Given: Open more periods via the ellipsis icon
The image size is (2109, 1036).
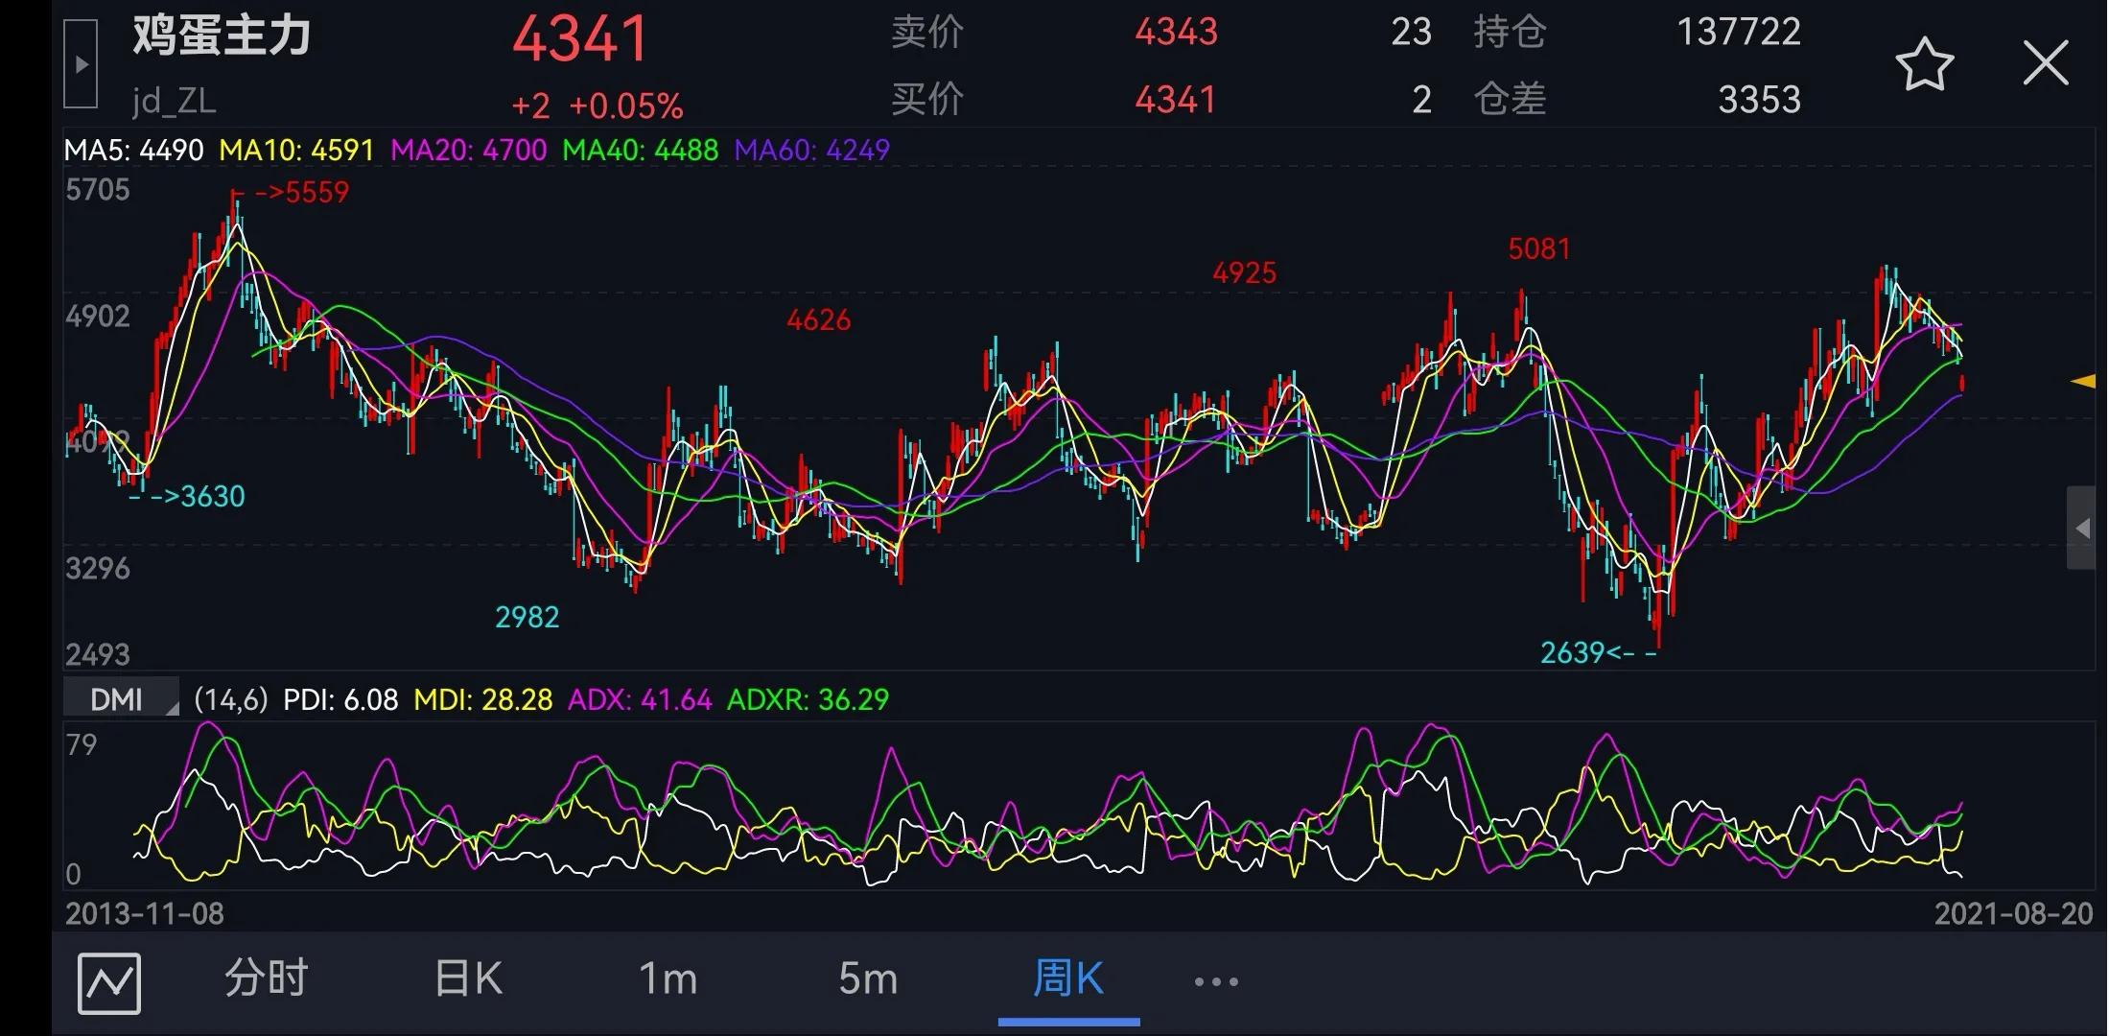Looking at the screenshot, I should [x=1215, y=981].
